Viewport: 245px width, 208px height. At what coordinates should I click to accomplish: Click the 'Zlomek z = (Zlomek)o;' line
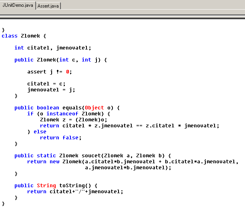click(x=74, y=120)
